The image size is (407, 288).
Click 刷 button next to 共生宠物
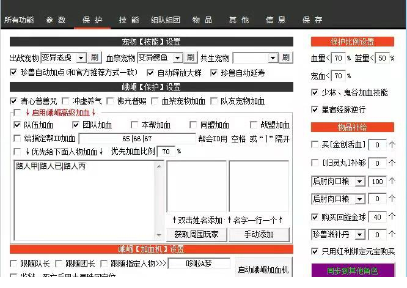click(x=286, y=57)
